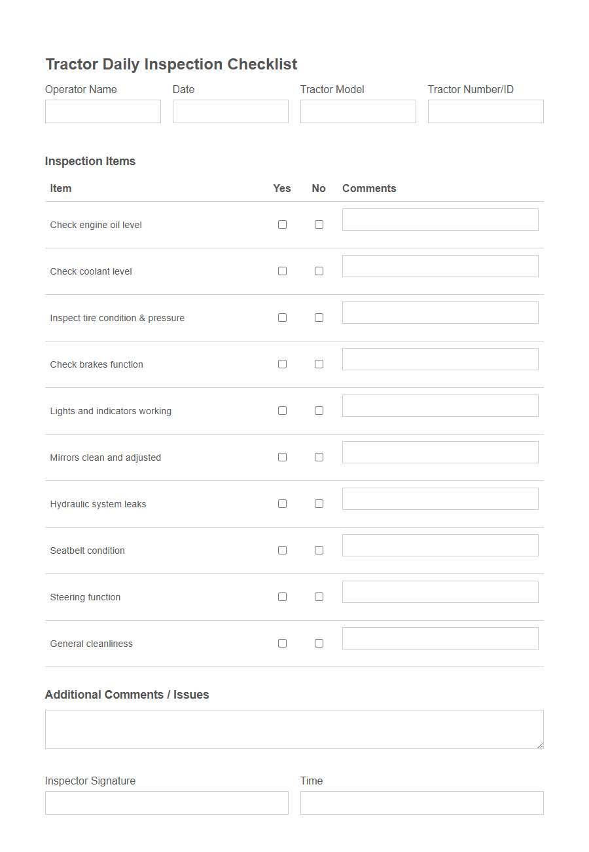Click the engine oil level comments box
Screen dimensions: 589x852
pyautogui.click(x=440, y=219)
